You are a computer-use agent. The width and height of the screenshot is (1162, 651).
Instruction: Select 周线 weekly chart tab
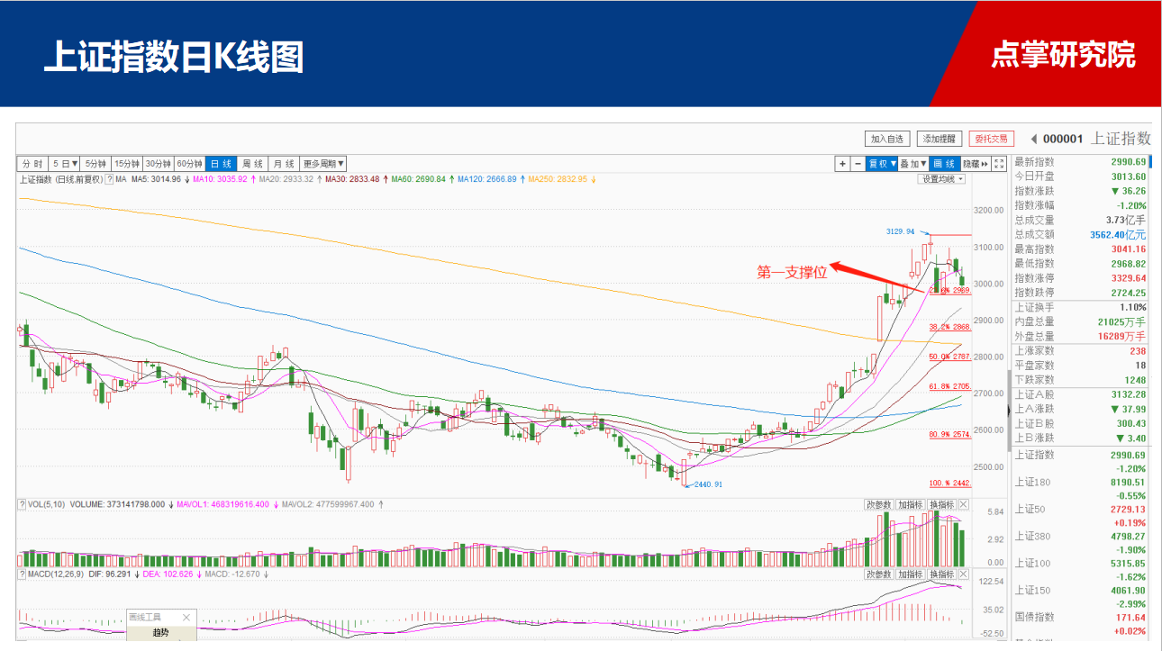(252, 164)
